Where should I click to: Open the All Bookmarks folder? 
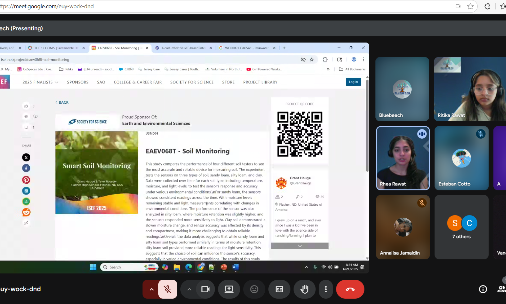[352, 69]
